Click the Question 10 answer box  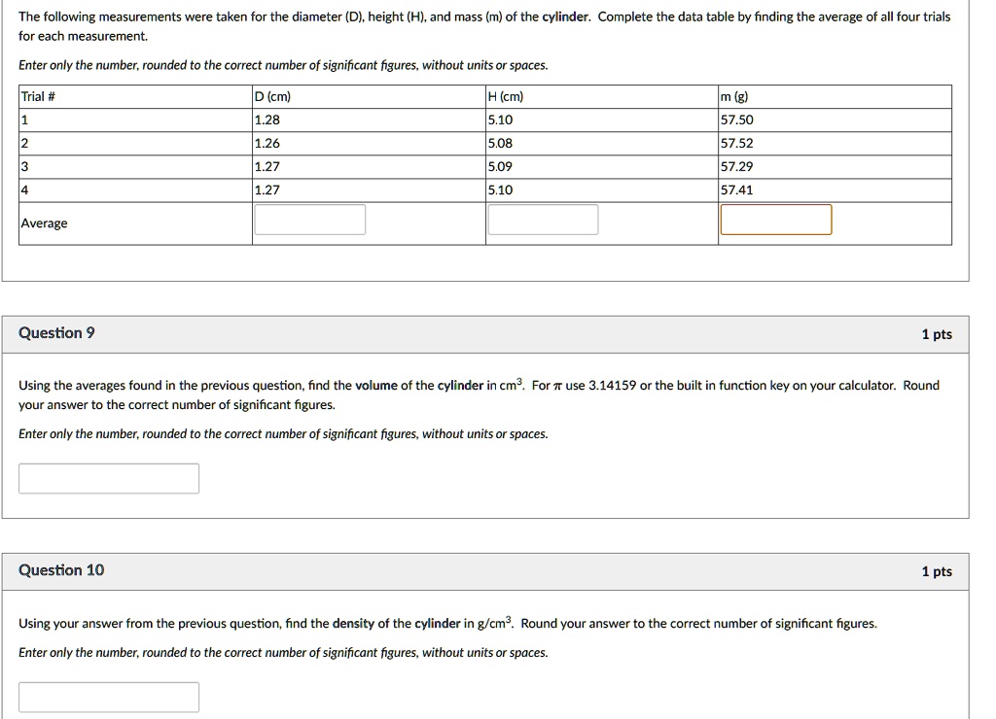[x=108, y=697]
